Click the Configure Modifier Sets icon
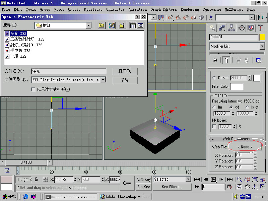 tap(258, 60)
